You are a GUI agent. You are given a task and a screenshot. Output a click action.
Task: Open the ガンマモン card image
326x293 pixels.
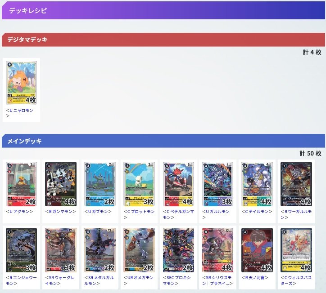61,184
